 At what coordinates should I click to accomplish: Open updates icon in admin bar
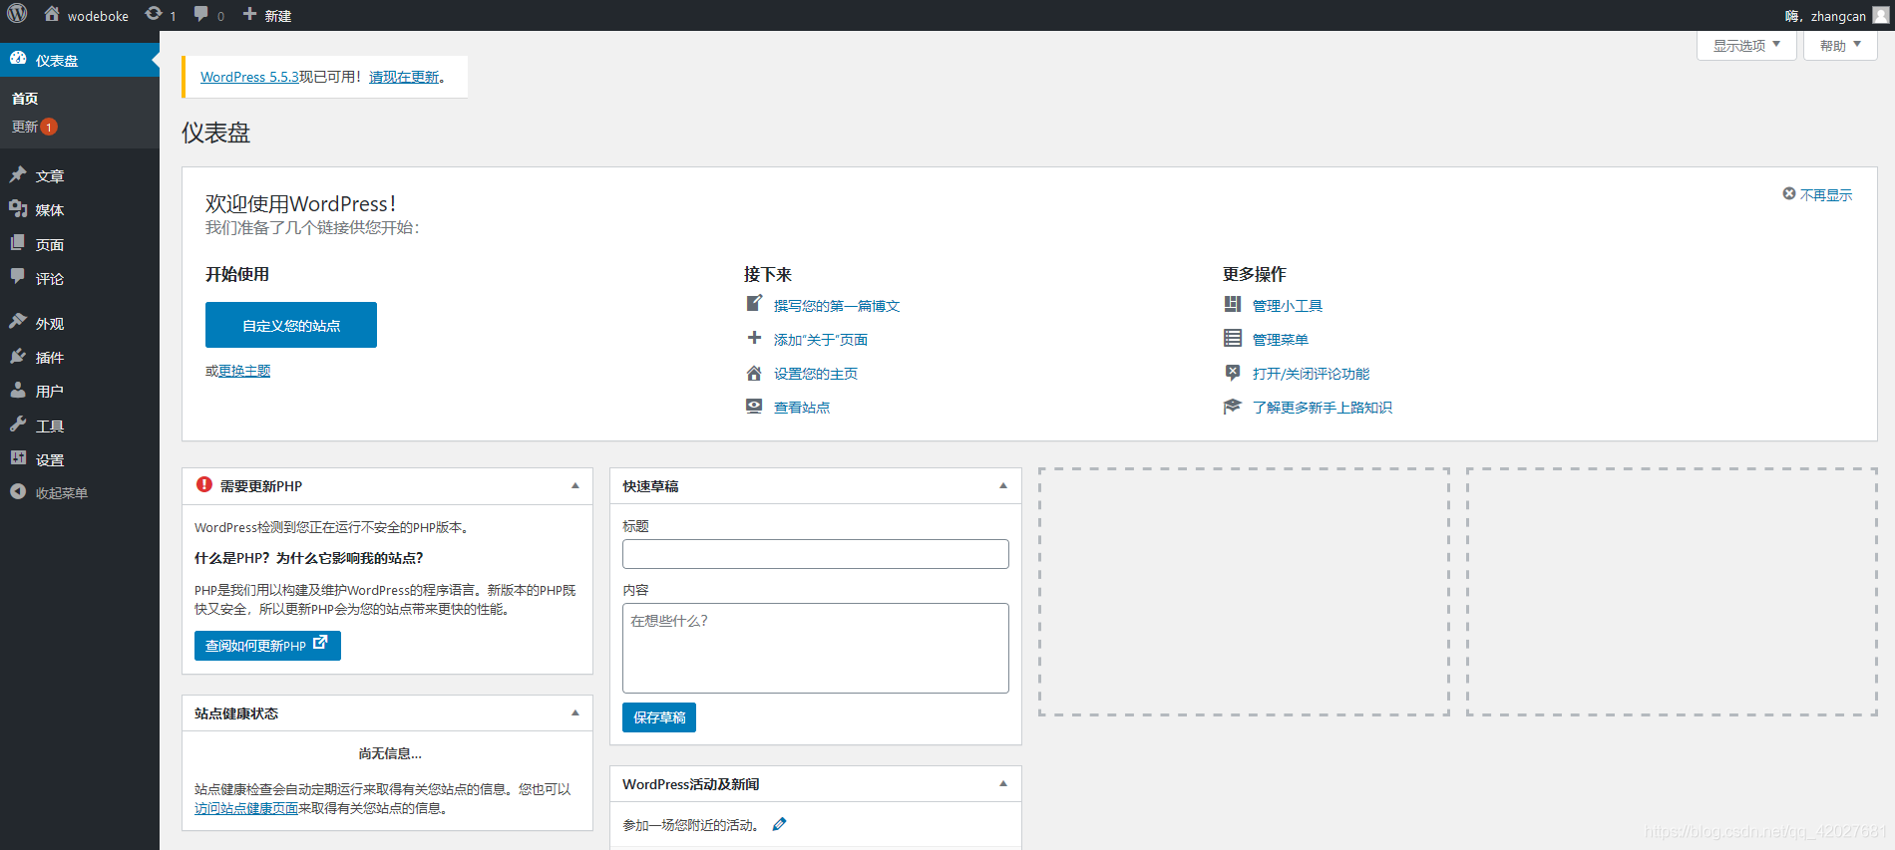tap(154, 14)
